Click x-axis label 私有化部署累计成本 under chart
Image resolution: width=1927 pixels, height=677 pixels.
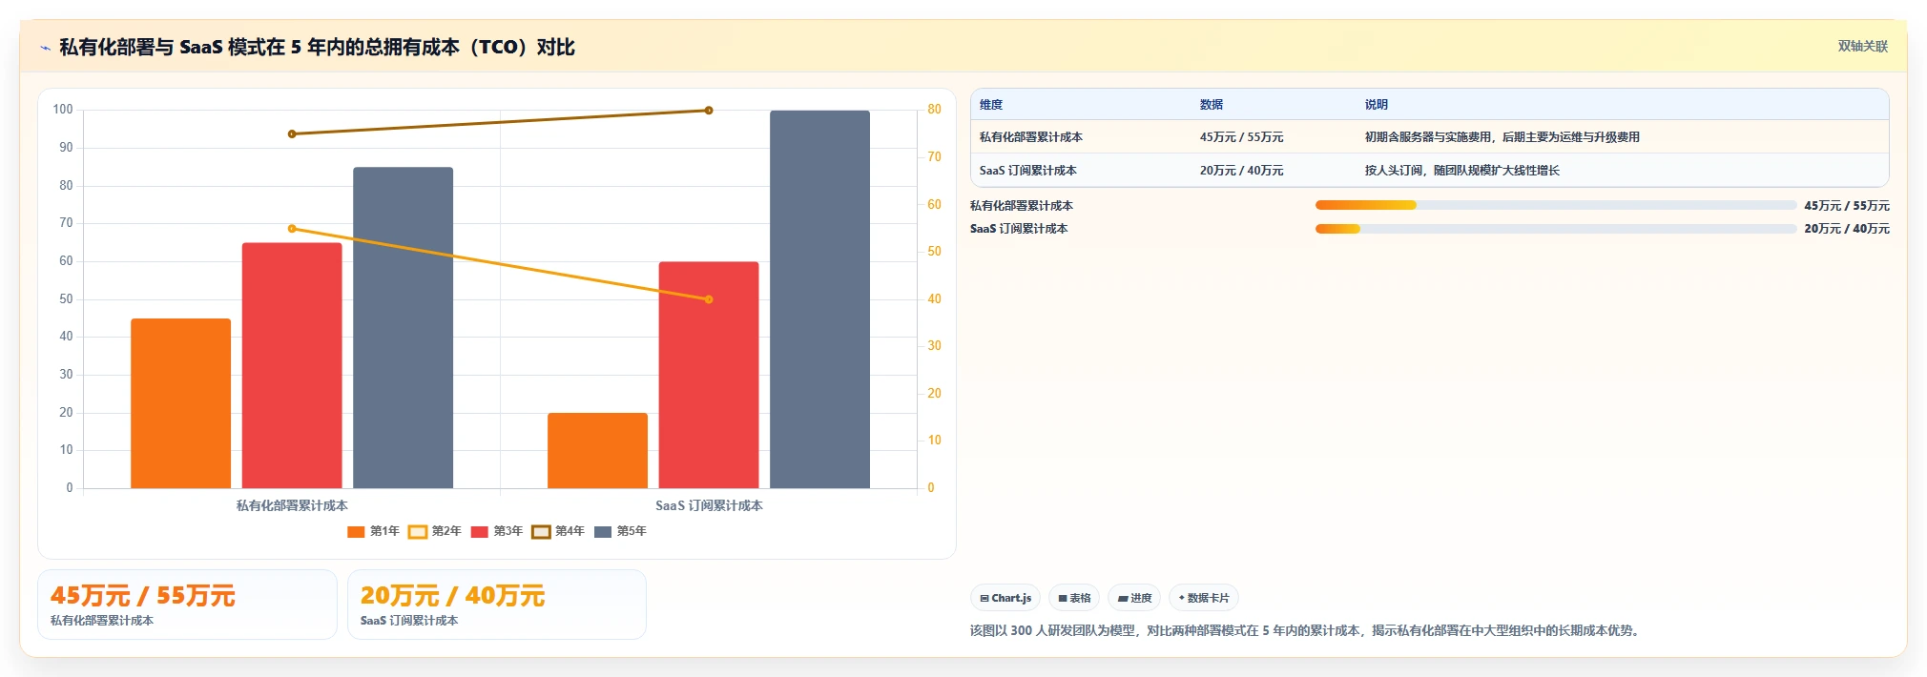tap(292, 505)
